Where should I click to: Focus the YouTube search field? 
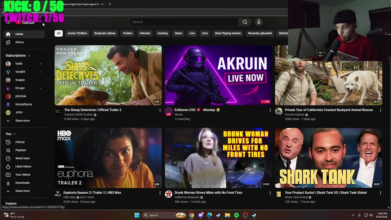(184, 22)
